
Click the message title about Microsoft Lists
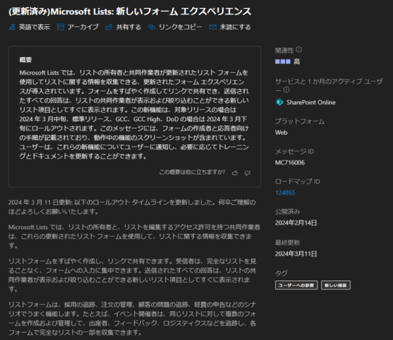(130, 12)
